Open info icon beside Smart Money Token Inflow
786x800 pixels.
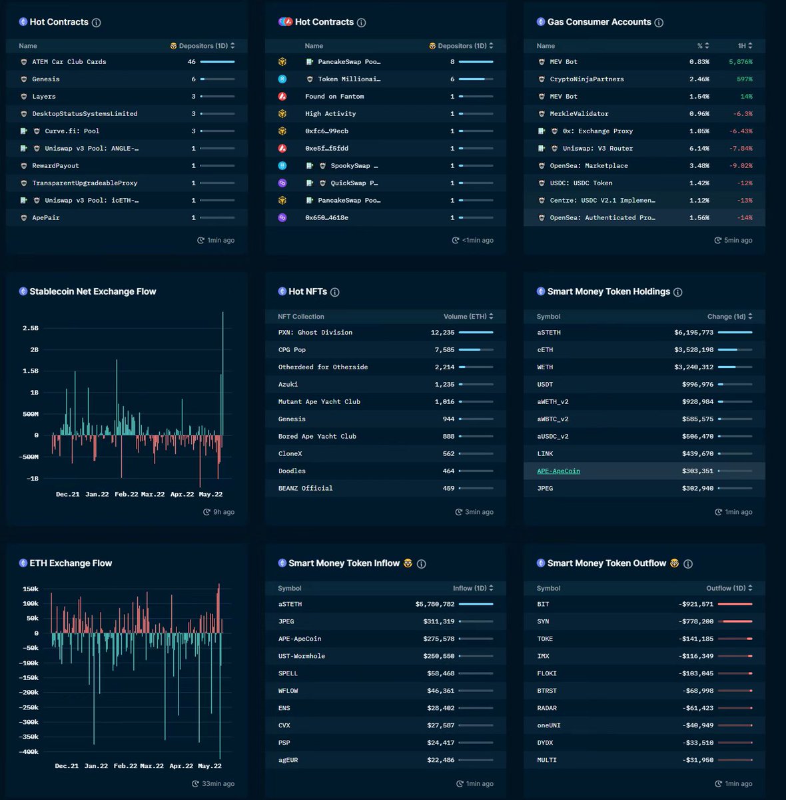point(422,564)
